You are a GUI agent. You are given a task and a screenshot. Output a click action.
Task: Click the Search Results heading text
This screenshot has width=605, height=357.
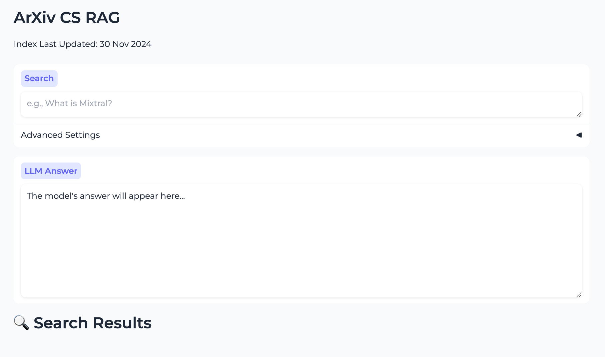pos(93,323)
